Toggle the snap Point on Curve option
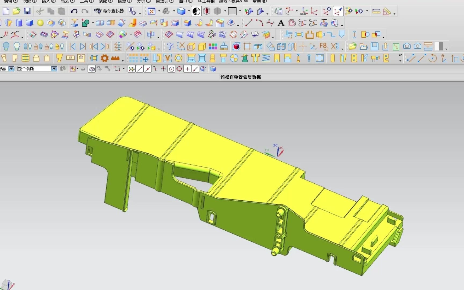 (195, 69)
